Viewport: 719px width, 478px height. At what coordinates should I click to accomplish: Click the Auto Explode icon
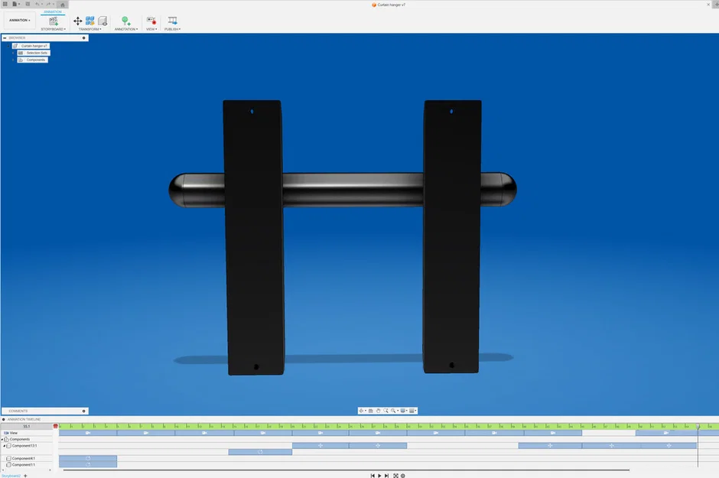click(x=90, y=21)
